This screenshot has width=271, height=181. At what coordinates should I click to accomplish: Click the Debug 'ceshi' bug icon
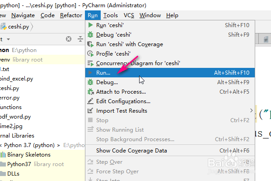coord(90,35)
